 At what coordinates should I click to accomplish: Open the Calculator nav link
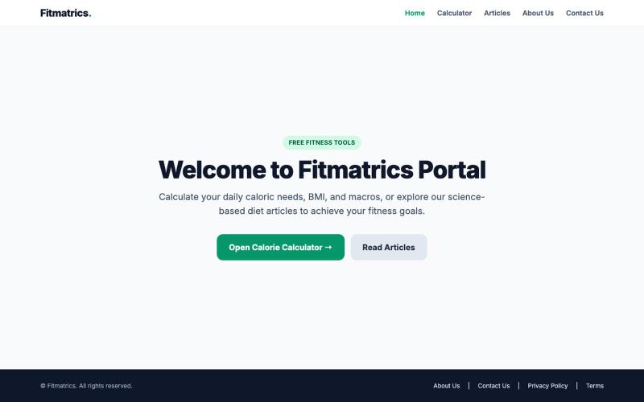click(454, 13)
